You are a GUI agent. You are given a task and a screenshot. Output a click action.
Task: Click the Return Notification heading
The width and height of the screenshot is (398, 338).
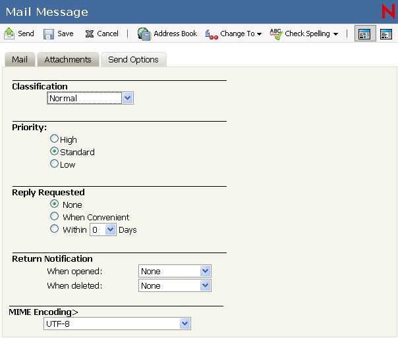coord(52,258)
